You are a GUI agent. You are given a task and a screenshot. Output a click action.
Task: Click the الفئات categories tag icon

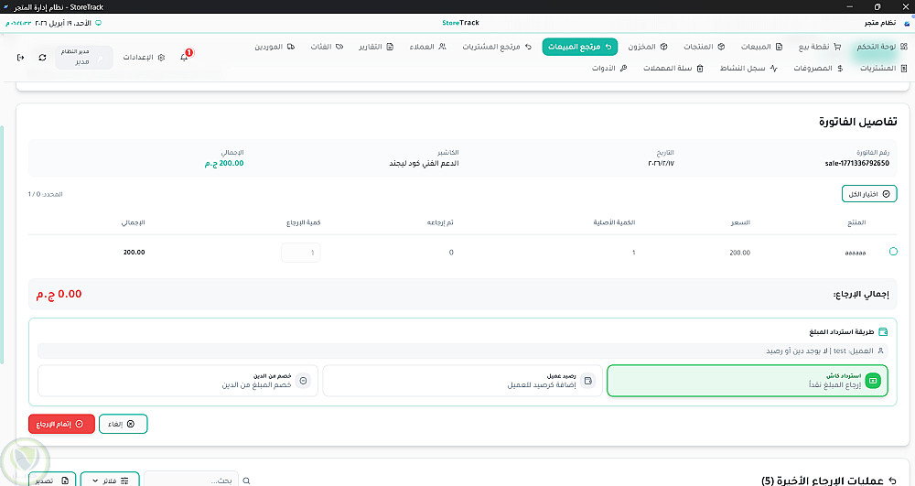pyautogui.click(x=339, y=47)
